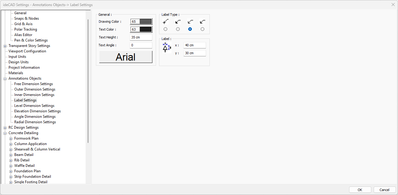The width and height of the screenshot is (398, 195).
Task: Select Foundation Plan tree item
Action: pyautogui.click(x=27, y=171)
